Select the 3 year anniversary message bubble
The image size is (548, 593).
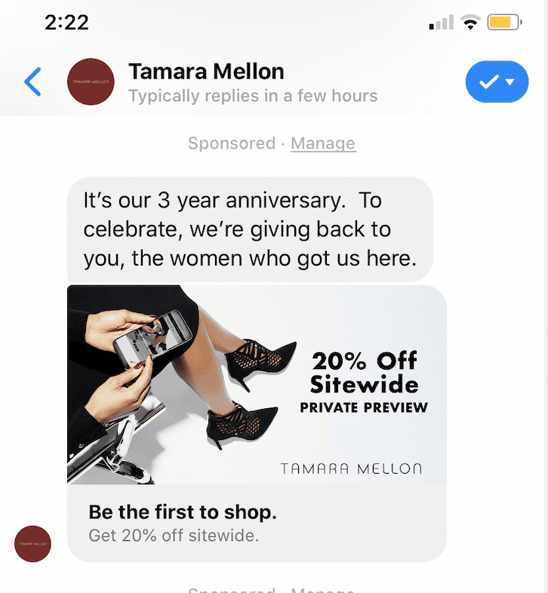pyautogui.click(x=249, y=229)
